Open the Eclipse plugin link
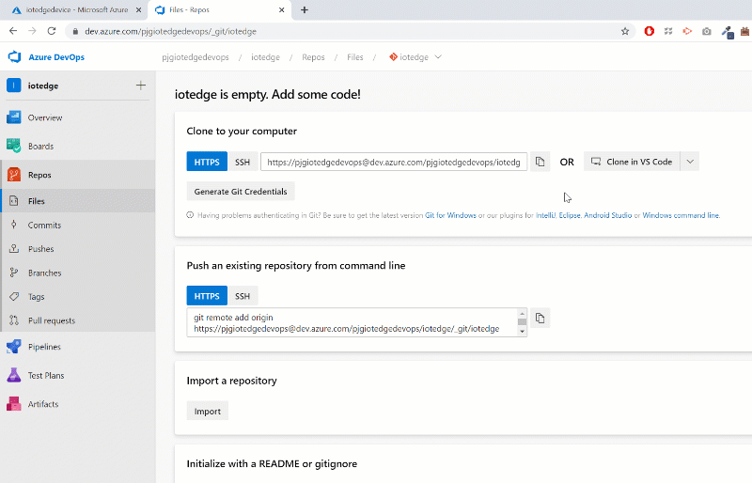The image size is (752, 483). [570, 215]
